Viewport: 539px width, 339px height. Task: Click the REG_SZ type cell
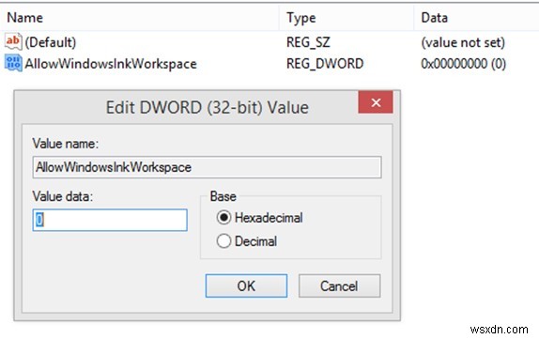(308, 42)
